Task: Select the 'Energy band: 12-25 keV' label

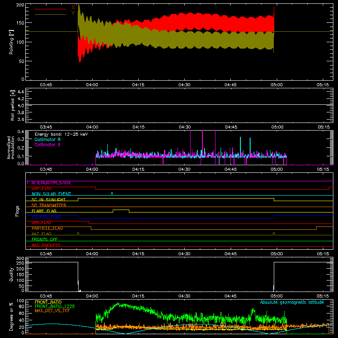Action: 61,134
